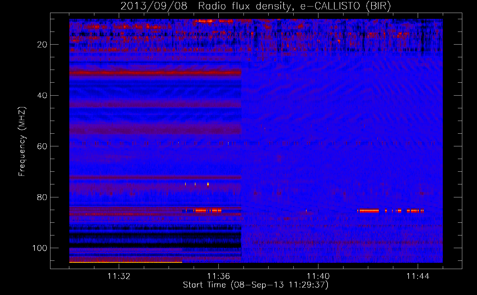Viewport: 477px width, 295px height.
Task: Click the orange line along the spectrogram's bottom edge
Action: (x=126, y=262)
